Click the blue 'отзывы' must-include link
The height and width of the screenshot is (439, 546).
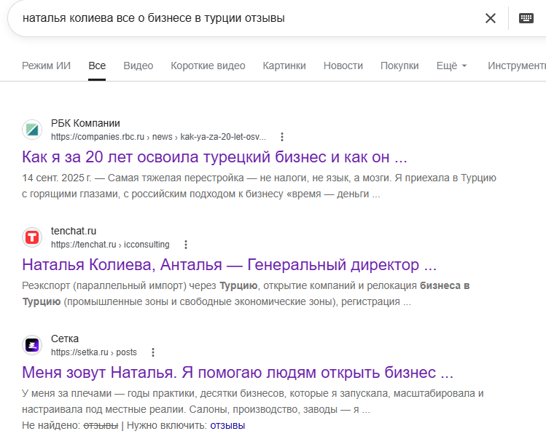[x=227, y=425]
